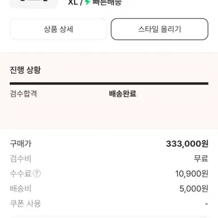The width and height of the screenshot is (218, 218).
Task: Click the 배송비 label
Action: 20,189
